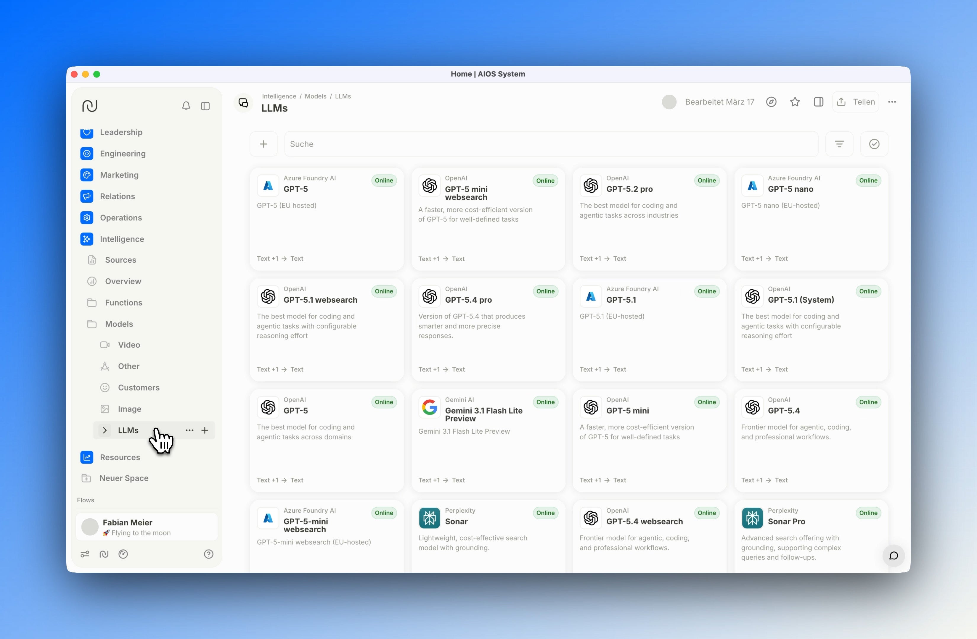Open the notifications bell
The width and height of the screenshot is (977, 639).
tap(186, 106)
